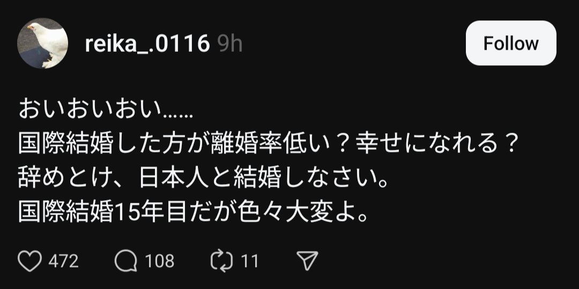Screen dimensions: 579x289
Task: Click the line starting with 国際結婚15年目
Action: (x=194, y=214)
